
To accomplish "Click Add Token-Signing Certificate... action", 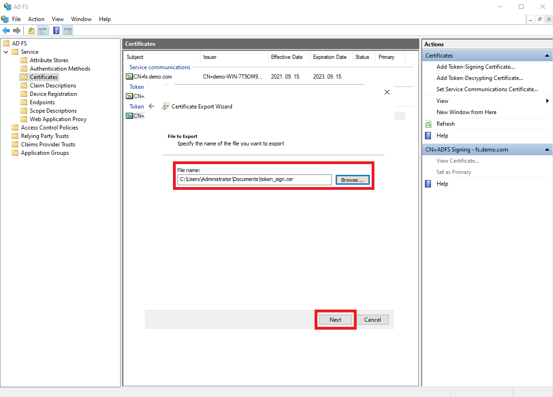I will click(475, 67).
